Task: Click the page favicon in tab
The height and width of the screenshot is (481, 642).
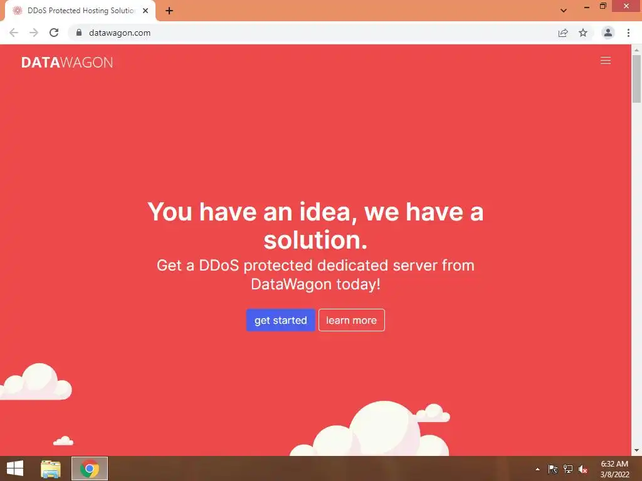Action: pyautogui.click(x=17, y=11)
